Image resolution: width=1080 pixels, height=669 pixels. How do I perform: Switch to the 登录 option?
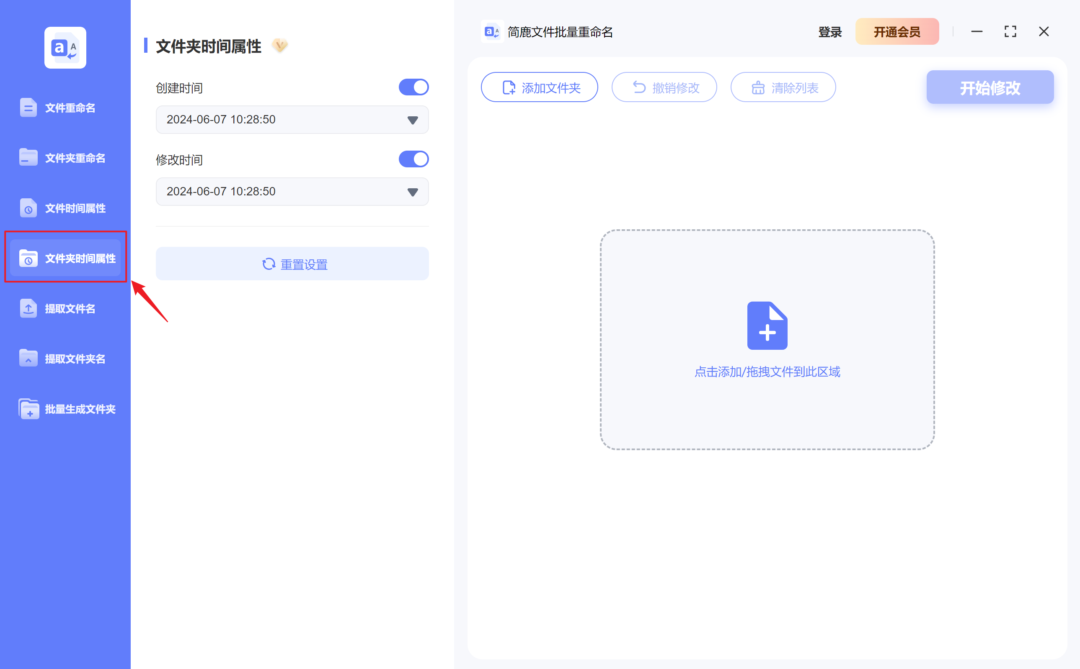[829, 31]
